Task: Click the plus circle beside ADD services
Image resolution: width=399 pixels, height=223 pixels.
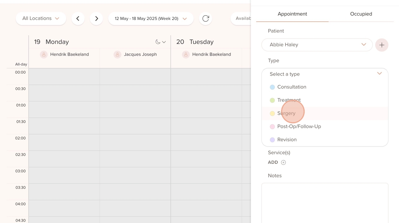Action: tap(283, 162)
